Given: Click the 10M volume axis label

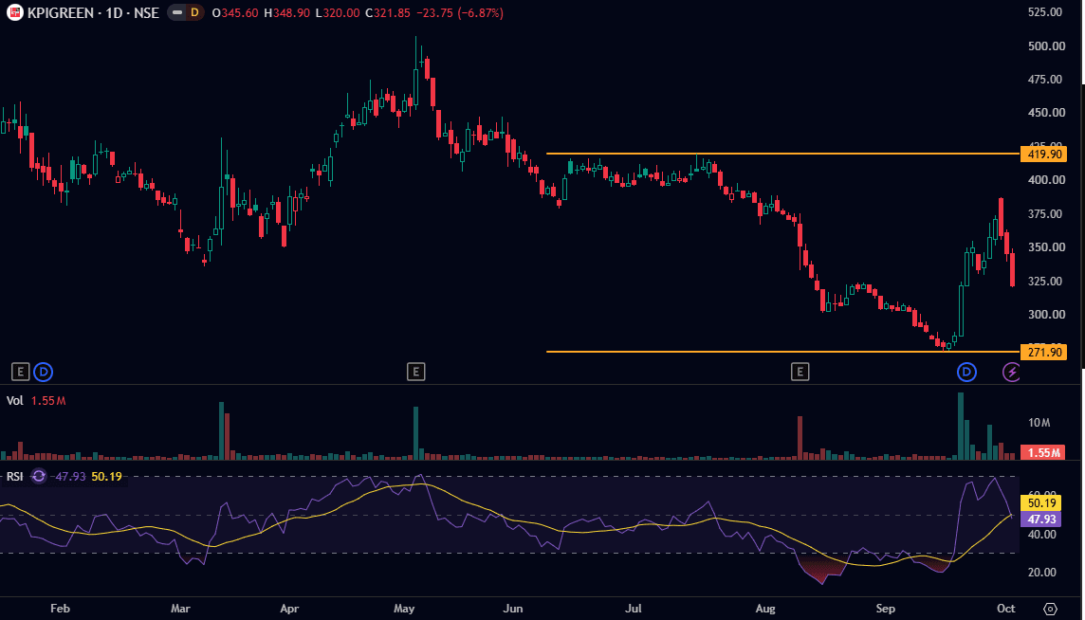Looking at the screenshot, I should (x=1039, y=423).
